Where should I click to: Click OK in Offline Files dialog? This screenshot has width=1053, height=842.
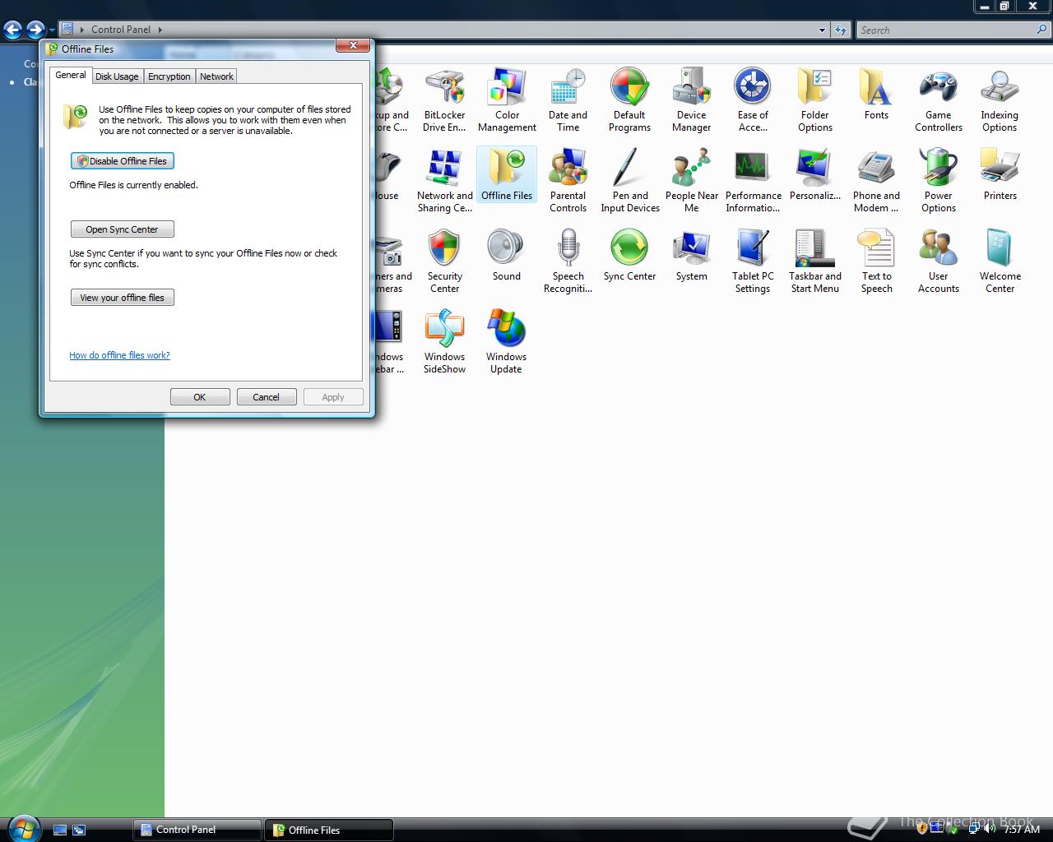(x=200, y=397)
